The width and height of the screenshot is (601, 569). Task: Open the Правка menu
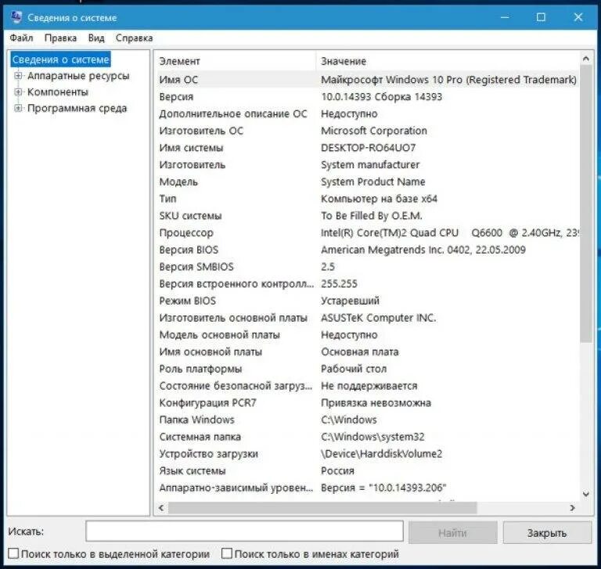pyautogui.click(x=60, y=38)
